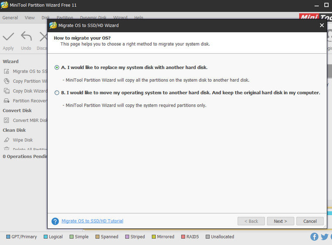The width and height of the screenshot is (332, 245).
Task: Click the Copy Disk Wizard sidebar icon
Action: [x=7, y=91]
